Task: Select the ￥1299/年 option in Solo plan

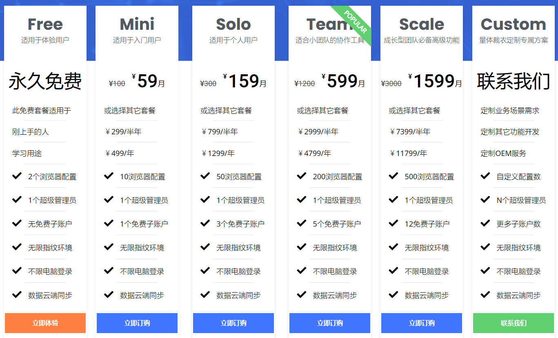Action: (218, 153)
